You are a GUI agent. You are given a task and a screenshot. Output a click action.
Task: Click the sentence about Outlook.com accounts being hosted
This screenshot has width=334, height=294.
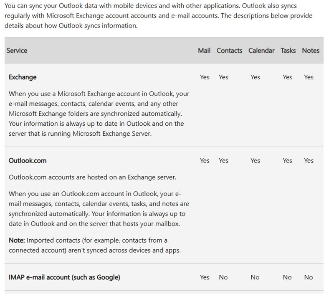pos(92,177)
